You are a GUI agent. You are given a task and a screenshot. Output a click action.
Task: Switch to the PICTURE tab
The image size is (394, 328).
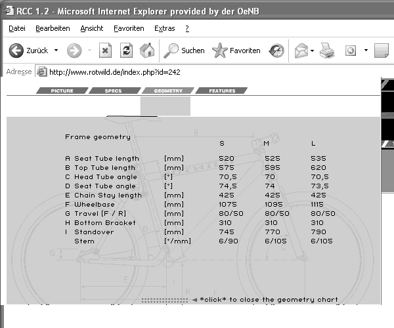click(62, 91)
